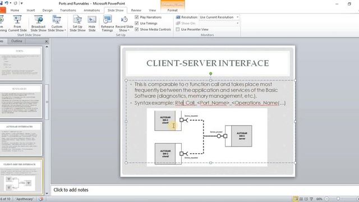Click the green rotation handle of text box

(x=211, y=74)
